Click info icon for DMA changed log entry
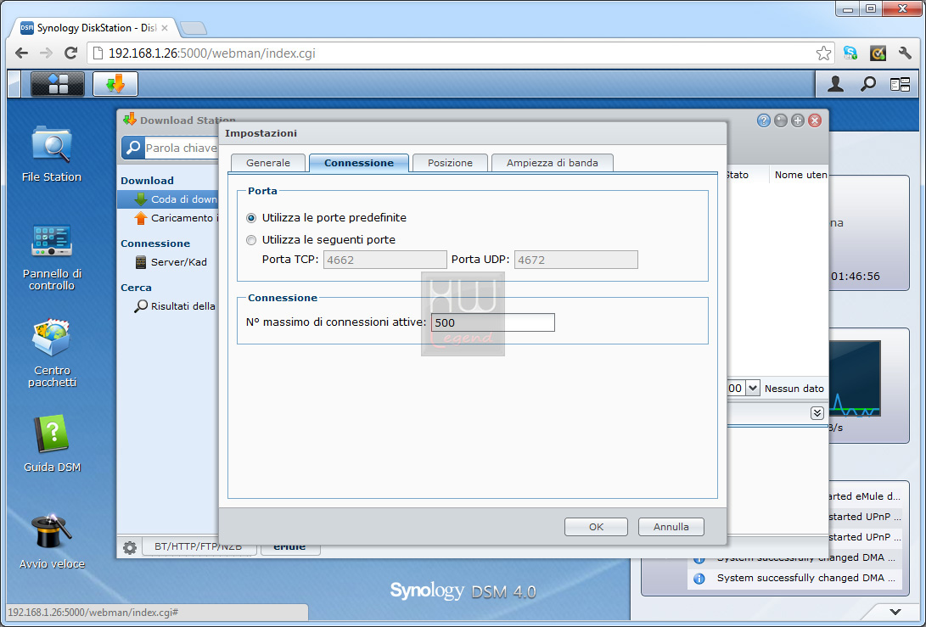The width and height of the screenshot is (926, 627). tap(699, 578)
